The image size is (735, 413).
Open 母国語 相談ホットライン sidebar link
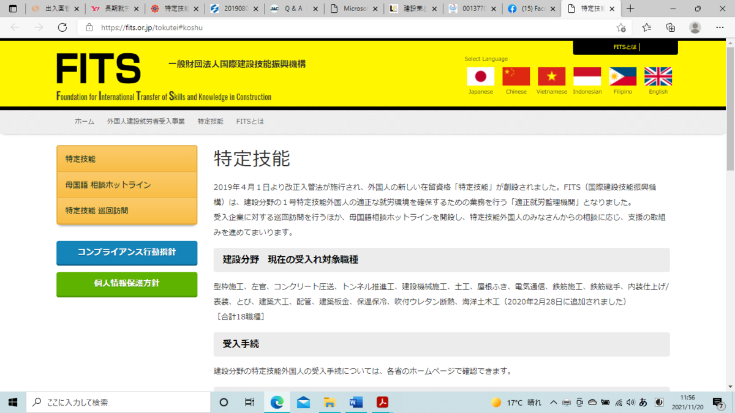(127, 185)
